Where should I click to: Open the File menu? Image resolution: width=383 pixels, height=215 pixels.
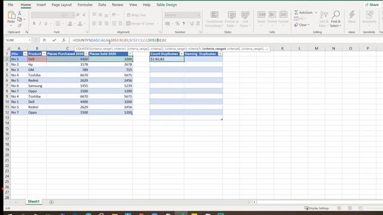tap(10, 5)
